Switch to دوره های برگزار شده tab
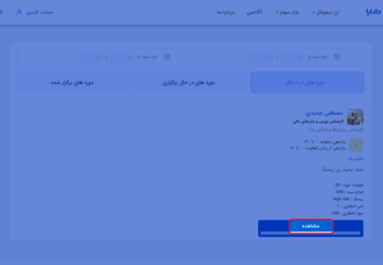Image resolution: width=383 pixels, height=265 pixels. [x=74, y=83]
